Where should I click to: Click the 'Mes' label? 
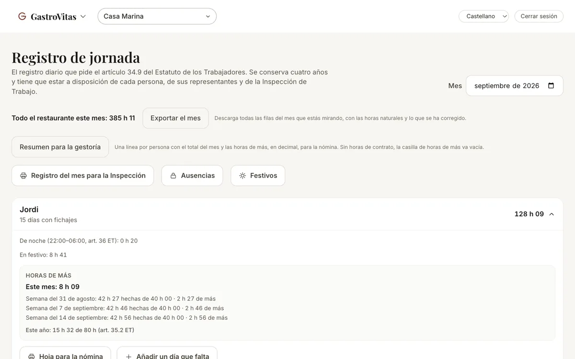(x=455, y=86)
